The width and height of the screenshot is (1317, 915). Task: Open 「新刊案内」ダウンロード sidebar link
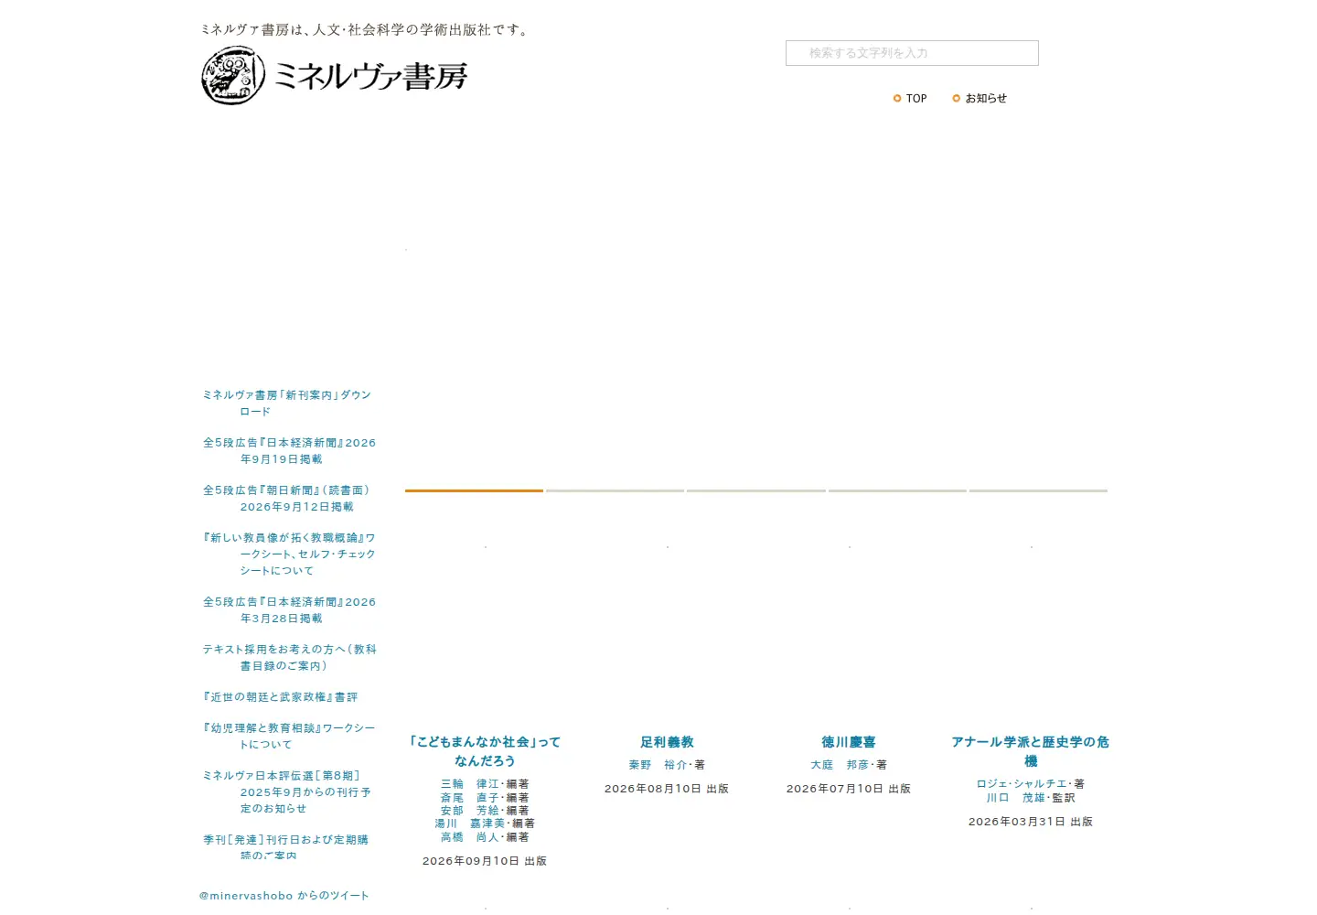pyautogui.click(x=287, y=404)
